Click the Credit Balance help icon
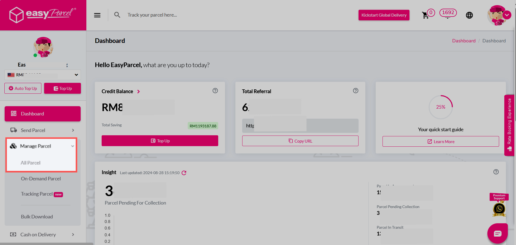Image resolution: width=516 pixels, height=245 pixels. pyautogui.click(x=215, y=91)
